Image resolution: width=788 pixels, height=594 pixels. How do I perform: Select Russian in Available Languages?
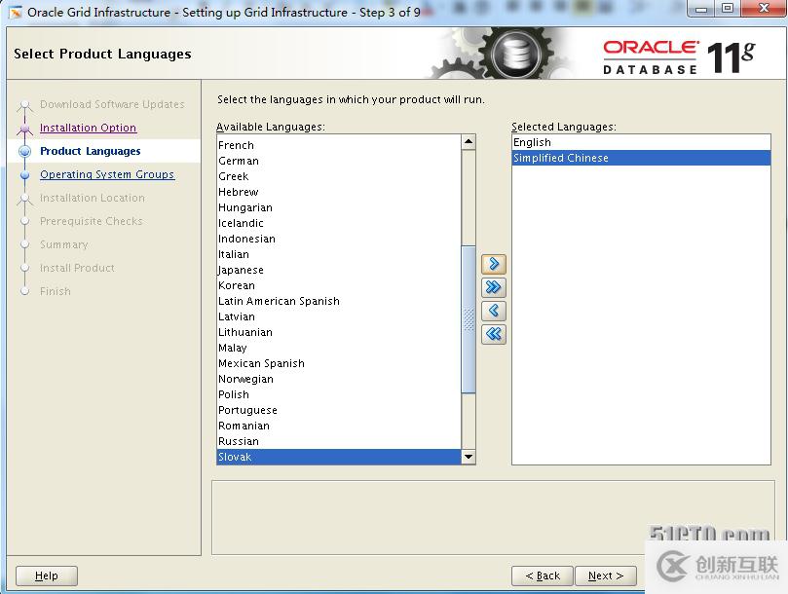[x=339, y=441]
